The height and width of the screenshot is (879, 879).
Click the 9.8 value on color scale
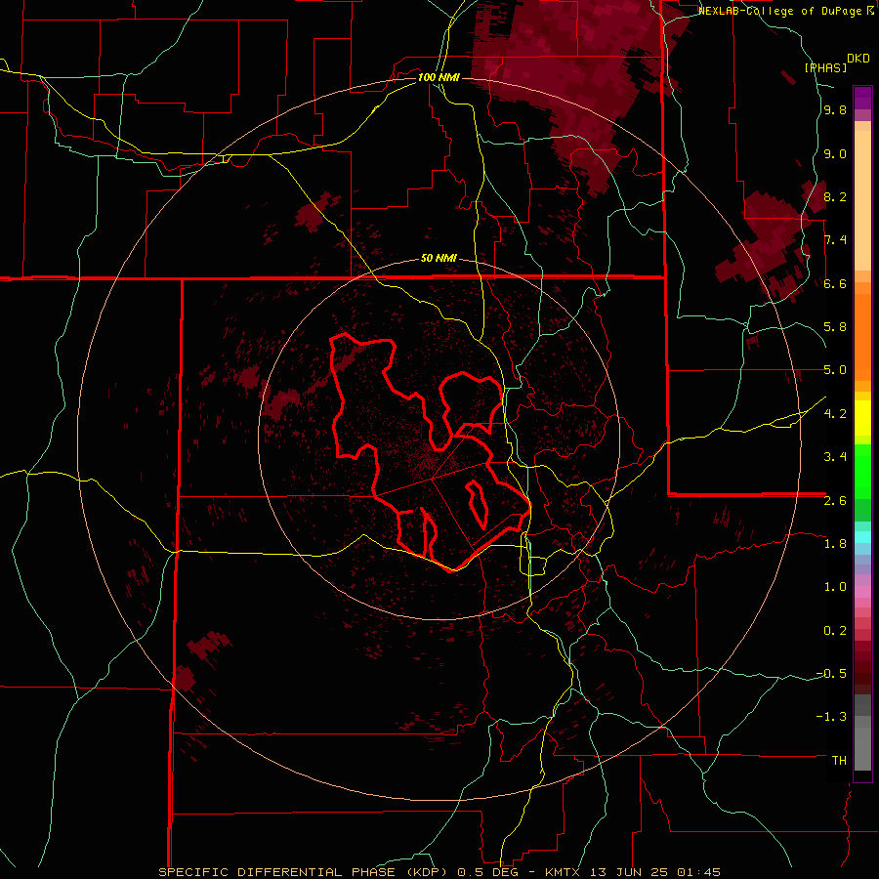(835, 110)
